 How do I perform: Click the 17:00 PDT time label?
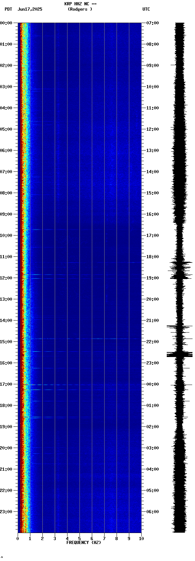[6, 384]
